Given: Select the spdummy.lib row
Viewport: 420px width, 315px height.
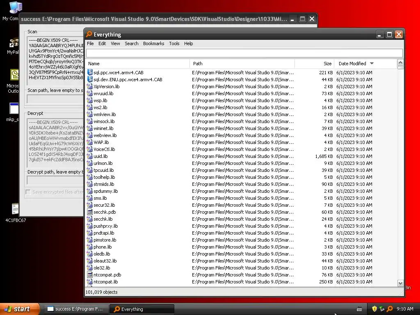Looking at the screenshot, I should coord(241,191).
